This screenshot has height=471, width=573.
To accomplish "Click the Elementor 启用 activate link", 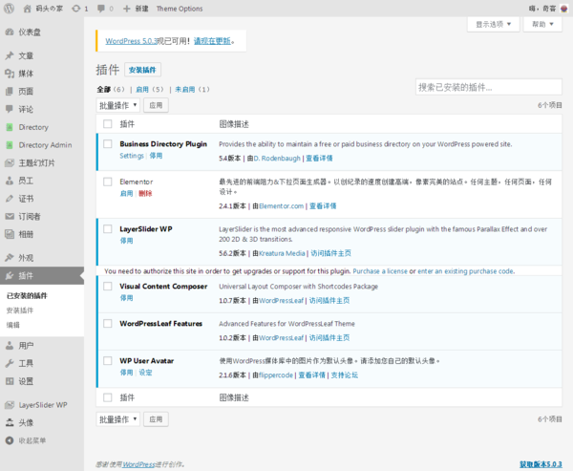I will [x=126, y=193].
